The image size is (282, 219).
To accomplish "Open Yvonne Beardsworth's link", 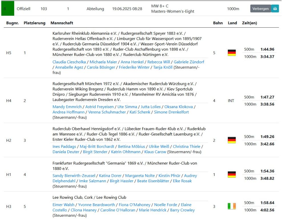I will pos(96,205).
